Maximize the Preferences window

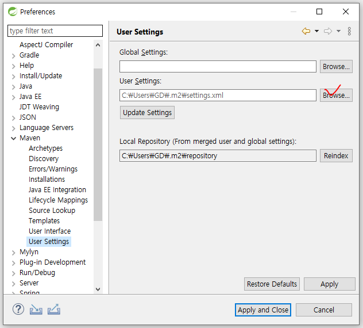319,12
